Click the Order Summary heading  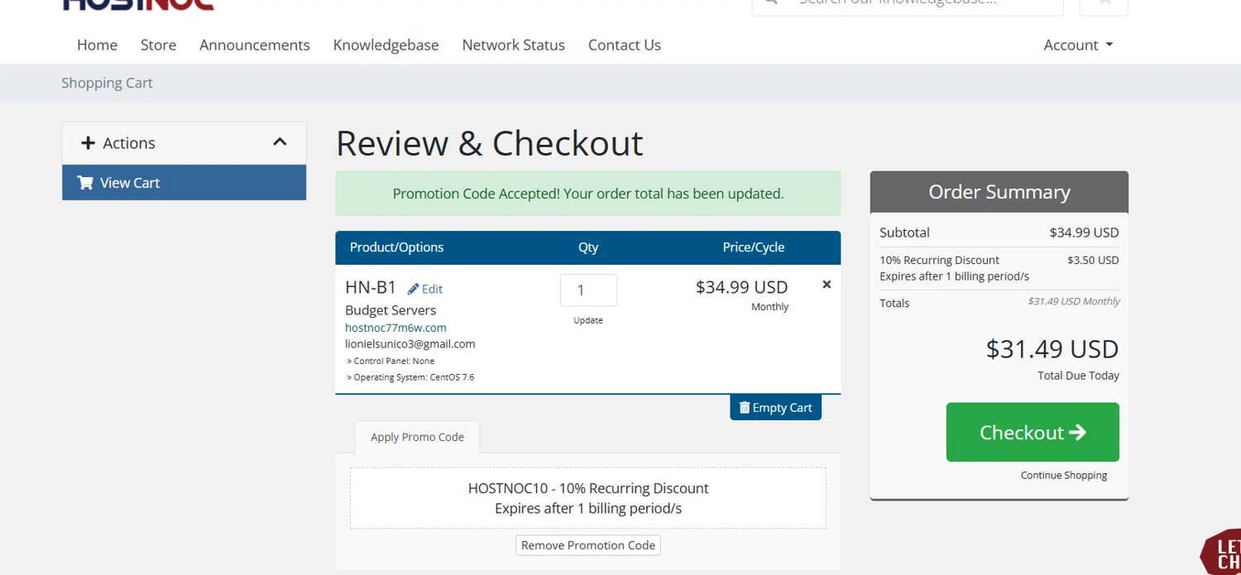tap(999, 192)
